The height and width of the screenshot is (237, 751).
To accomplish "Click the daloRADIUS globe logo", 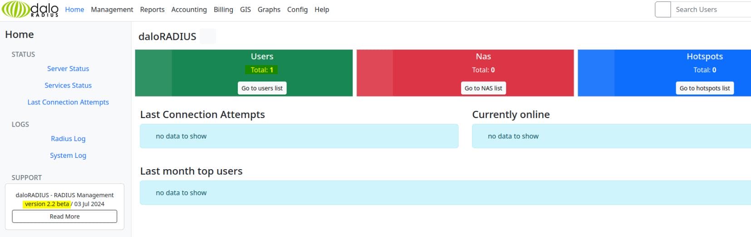I will click(30, 9).
